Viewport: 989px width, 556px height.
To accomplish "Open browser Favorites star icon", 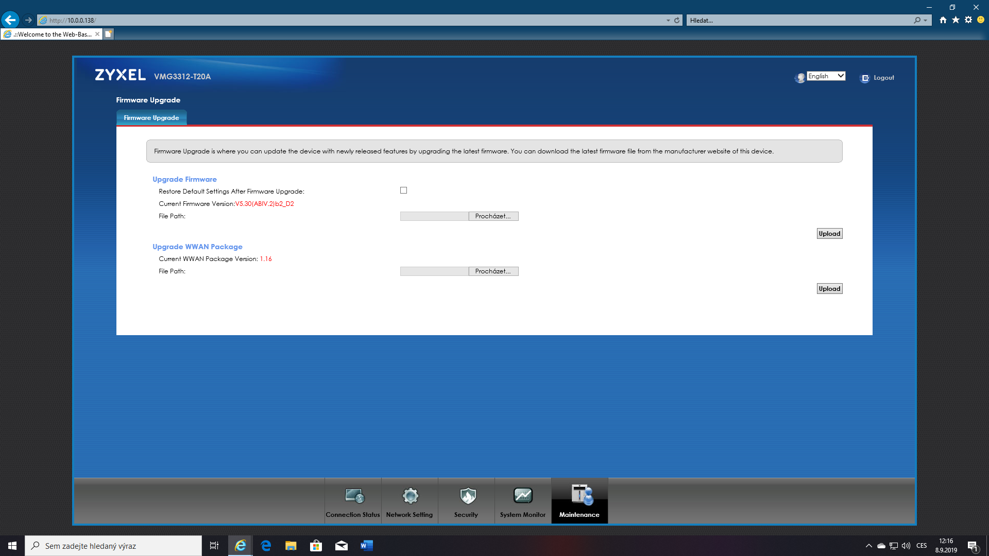I will (956, 20).
